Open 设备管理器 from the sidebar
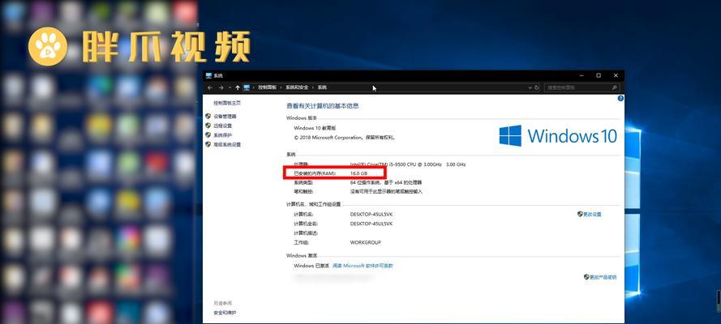The image size is (721, 324). (225, 117)
